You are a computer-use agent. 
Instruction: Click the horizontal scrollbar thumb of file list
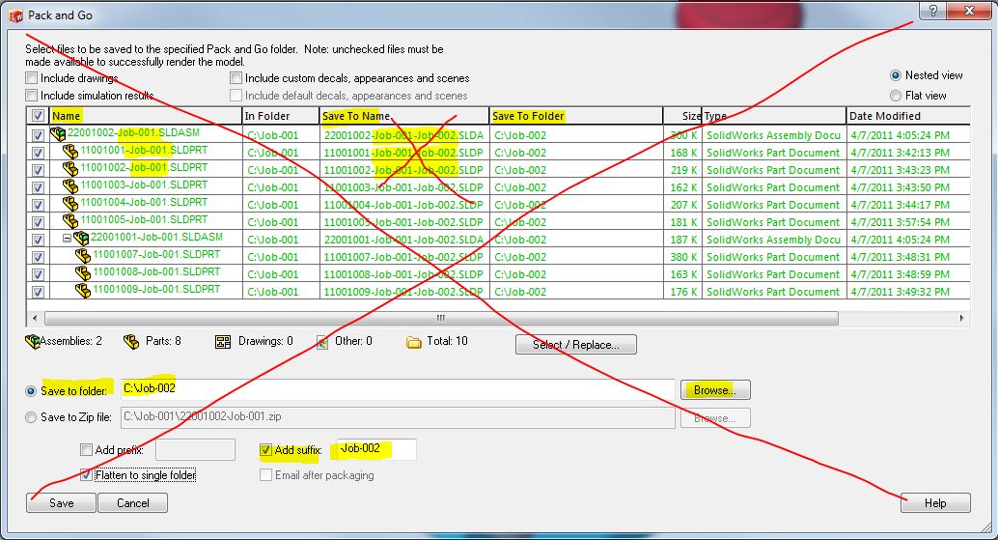pyautogui.click(x=441, y=318)
